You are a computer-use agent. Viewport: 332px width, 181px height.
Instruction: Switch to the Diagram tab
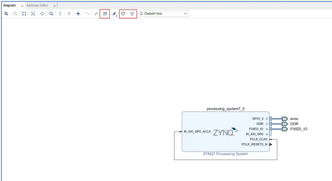(9, 5)
